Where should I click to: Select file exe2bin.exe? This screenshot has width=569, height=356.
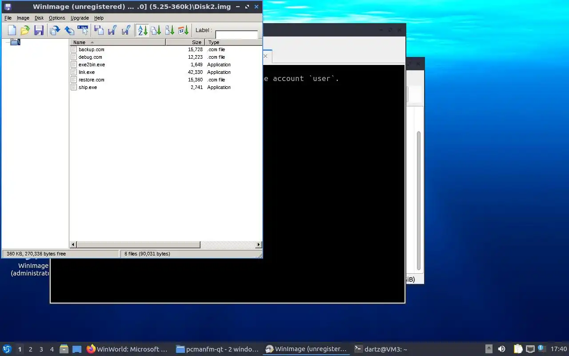click(92, 65)
